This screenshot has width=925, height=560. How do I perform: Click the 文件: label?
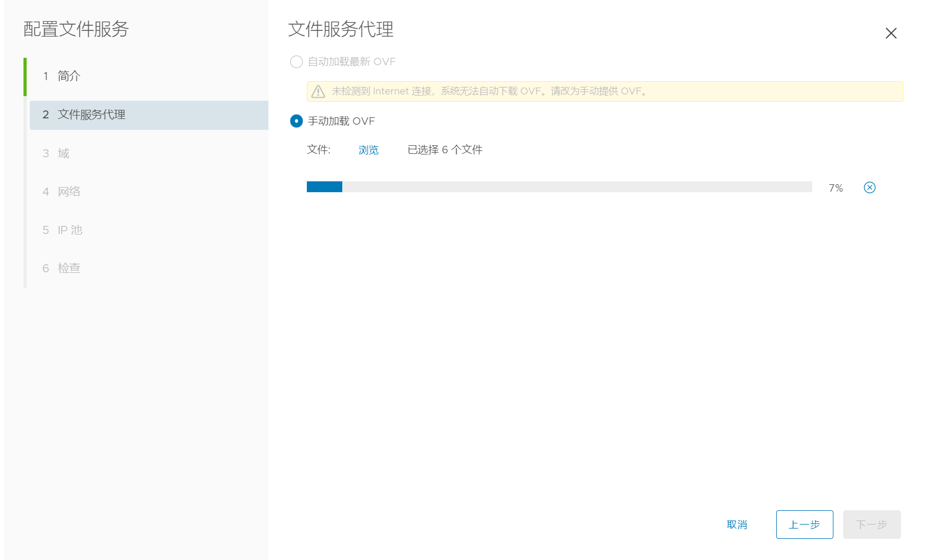319,150
